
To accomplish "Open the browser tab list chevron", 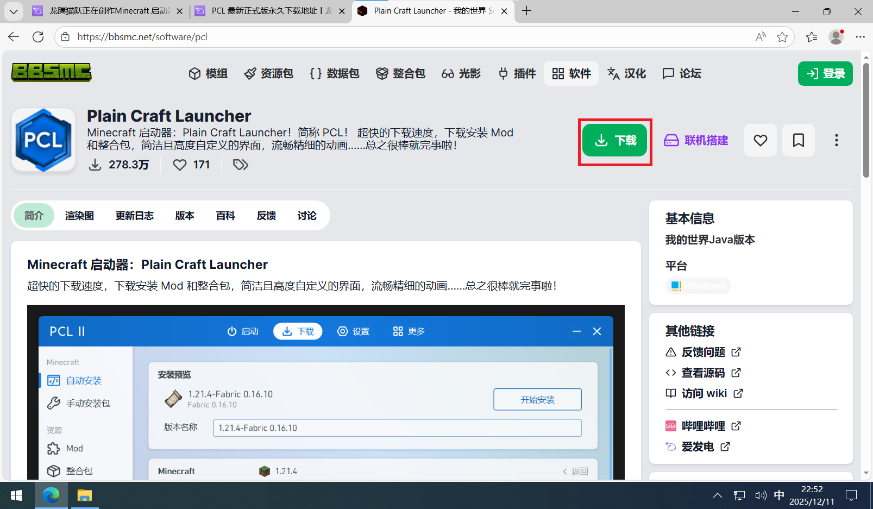I will tap(13, 11).
